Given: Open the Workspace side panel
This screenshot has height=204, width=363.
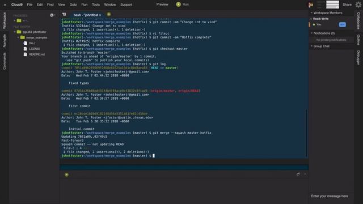Looking at the screenshot, I should pyautogui.click(x=4, y=20).
